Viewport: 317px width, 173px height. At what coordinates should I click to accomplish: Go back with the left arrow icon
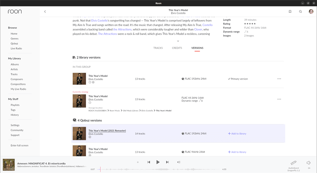pyautogui.click(x=45, y=11)
